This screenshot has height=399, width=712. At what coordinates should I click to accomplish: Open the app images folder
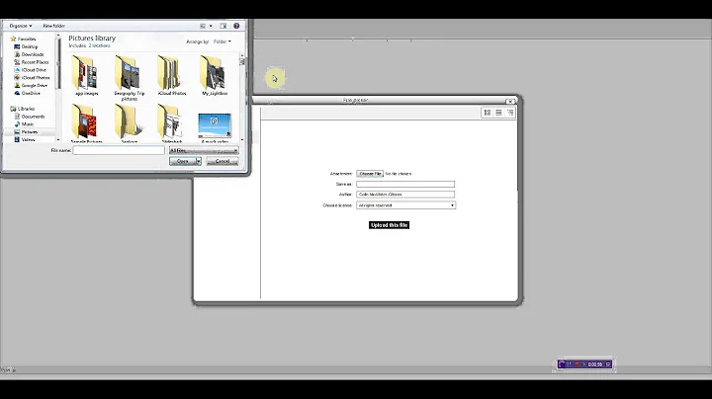pos(86,75)
